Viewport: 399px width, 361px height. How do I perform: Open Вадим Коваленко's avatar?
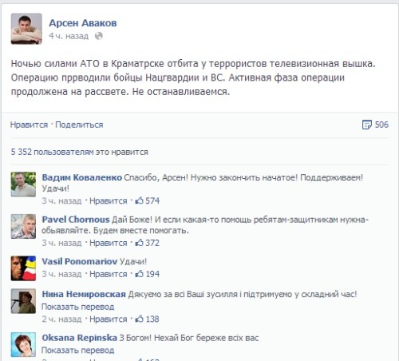(x=23, y=184)
